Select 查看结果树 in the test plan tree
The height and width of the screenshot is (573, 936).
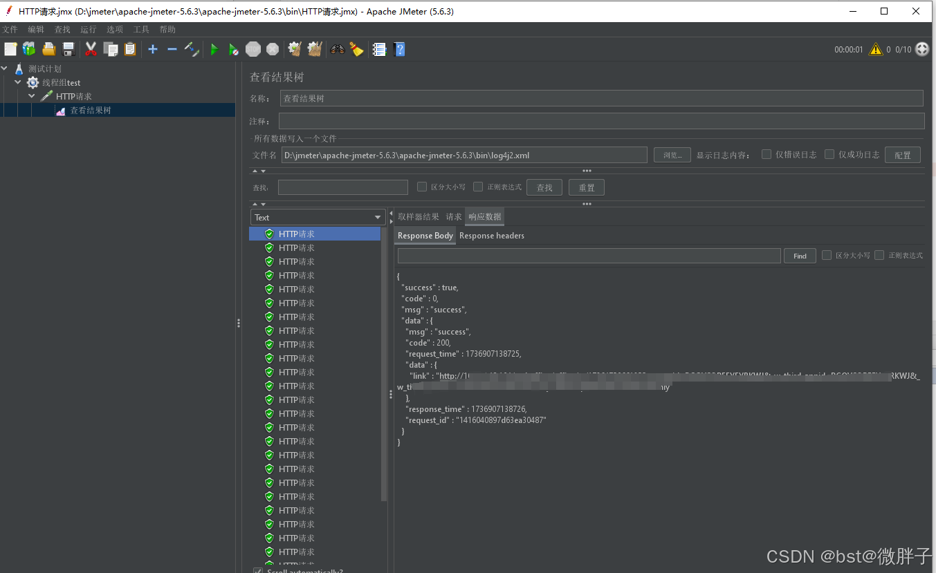pyautogui.click(x=91, y=110)
